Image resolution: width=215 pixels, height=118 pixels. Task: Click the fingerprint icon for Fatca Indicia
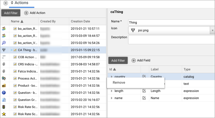4,71
